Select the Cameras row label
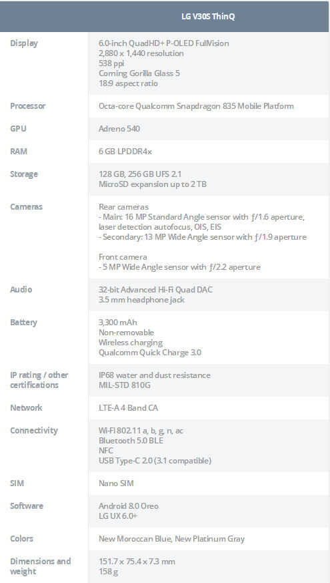The width and height of the screenshot is (330, 583). pos(27,207)
